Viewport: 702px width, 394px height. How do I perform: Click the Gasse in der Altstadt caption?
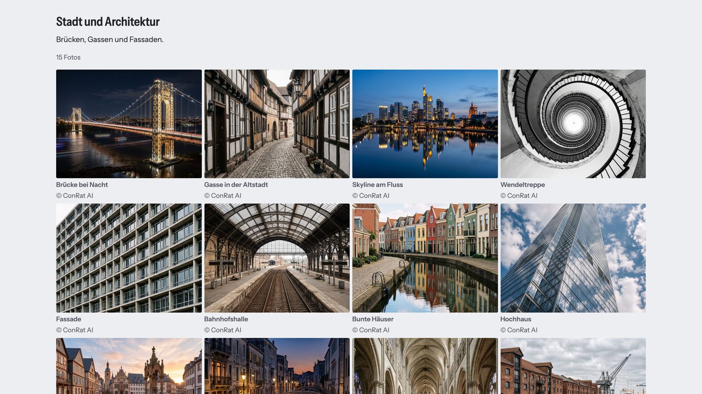coord(236,185)
